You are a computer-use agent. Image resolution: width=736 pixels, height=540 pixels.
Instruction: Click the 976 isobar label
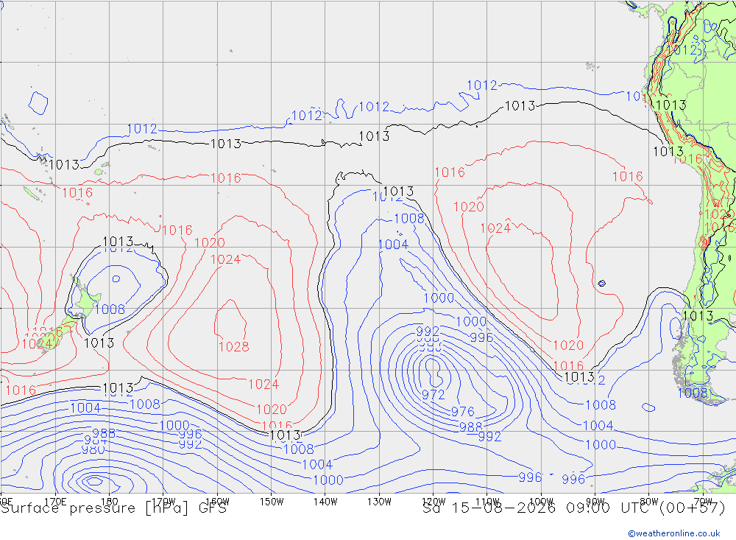(x=463, y=412)
